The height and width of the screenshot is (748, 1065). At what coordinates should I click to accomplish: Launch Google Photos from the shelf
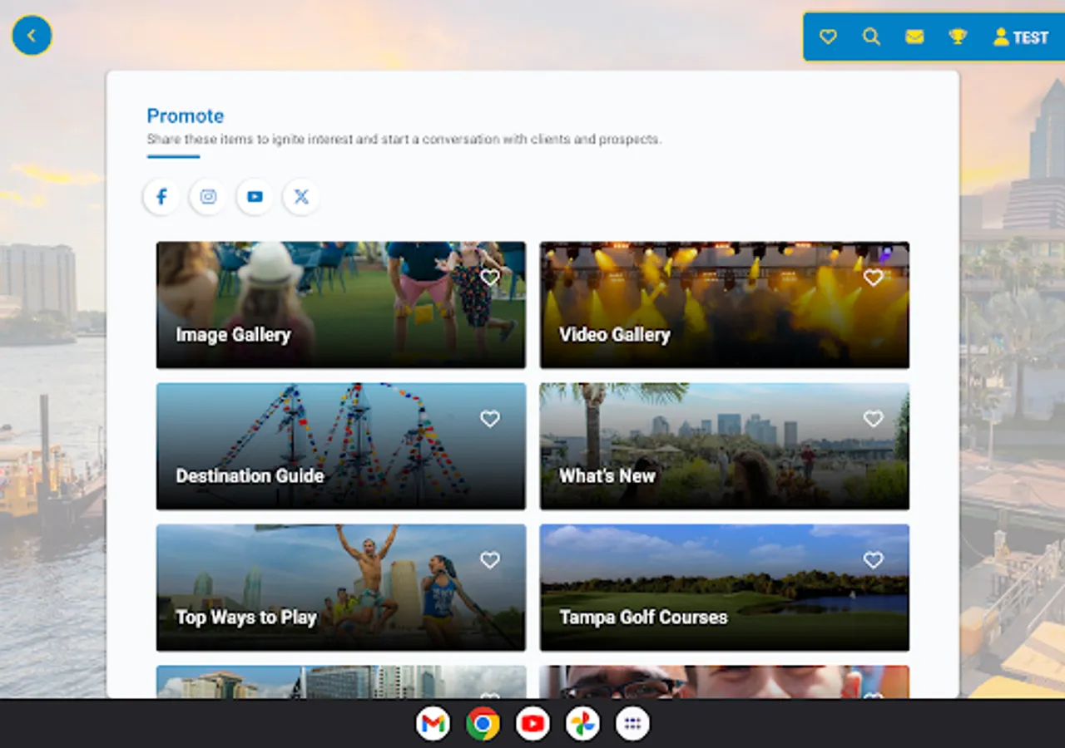point(582,724)
